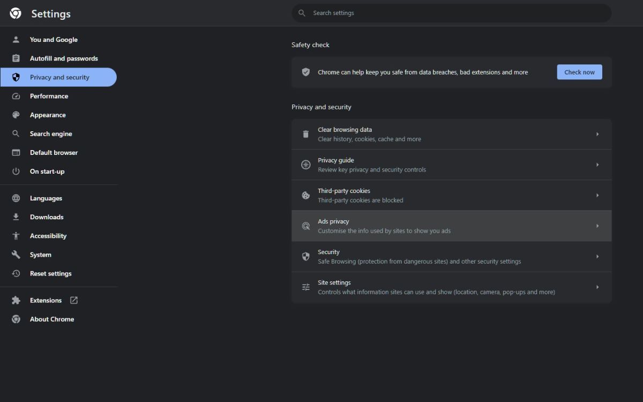Image resolution: width=643 pixels, height=402 pixels.
Task: Click the Ads privacy icon
Action: click(x=305, y=226)
